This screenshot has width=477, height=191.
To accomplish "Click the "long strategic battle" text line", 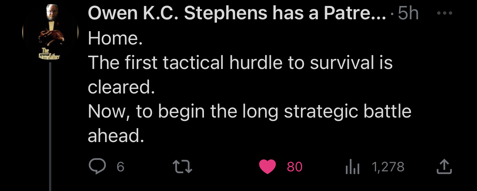I will click(249, 112).
